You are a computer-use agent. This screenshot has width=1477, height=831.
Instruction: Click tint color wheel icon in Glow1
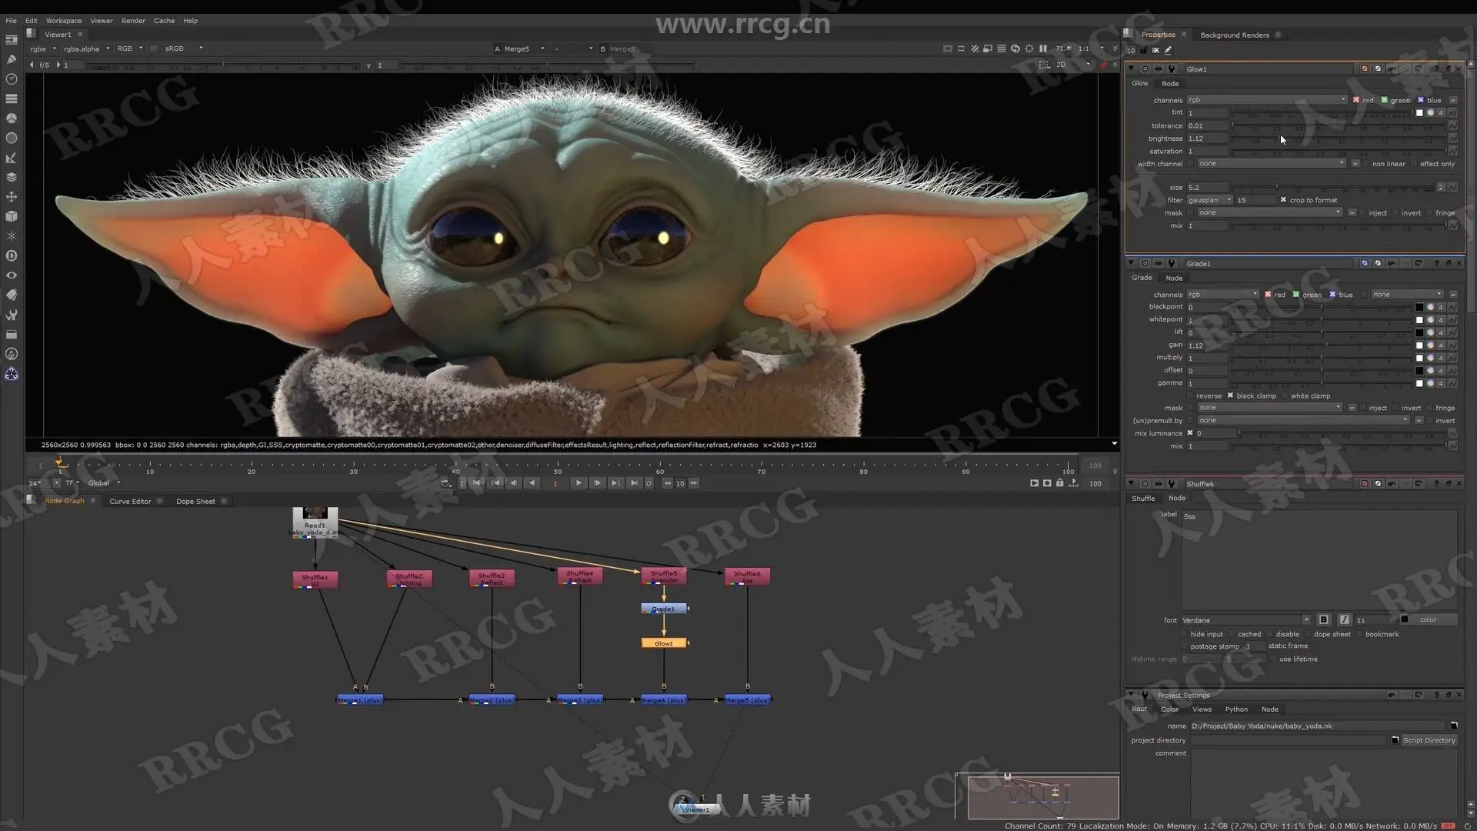coord(1430,113)
